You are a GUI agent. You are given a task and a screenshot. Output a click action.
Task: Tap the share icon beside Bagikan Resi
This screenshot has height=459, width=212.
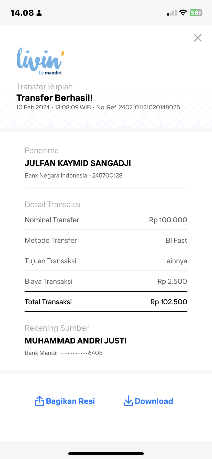(x=39, y=401)
